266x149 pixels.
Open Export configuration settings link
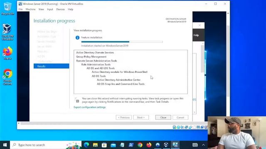[x=90, y=107]
